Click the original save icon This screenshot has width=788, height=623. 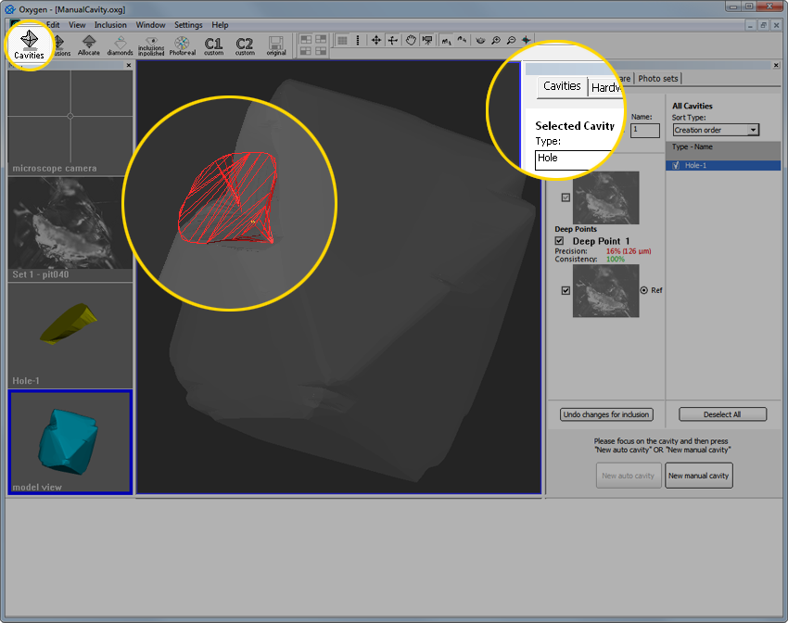point(275,44)
